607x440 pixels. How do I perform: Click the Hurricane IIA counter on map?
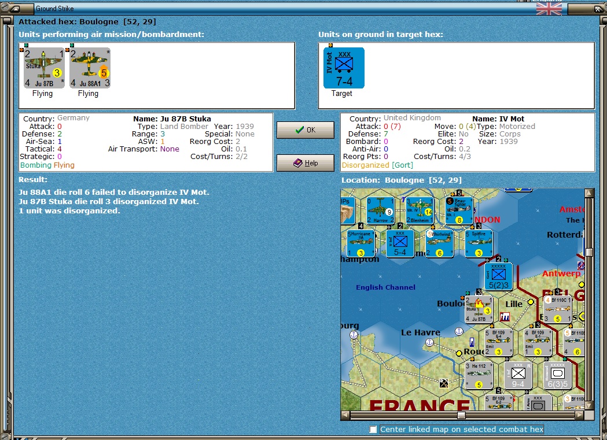(x=361, y=243)
